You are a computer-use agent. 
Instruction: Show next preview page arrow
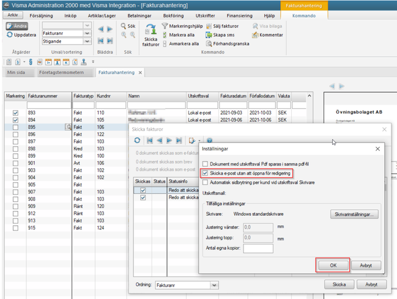coord(341,86)
